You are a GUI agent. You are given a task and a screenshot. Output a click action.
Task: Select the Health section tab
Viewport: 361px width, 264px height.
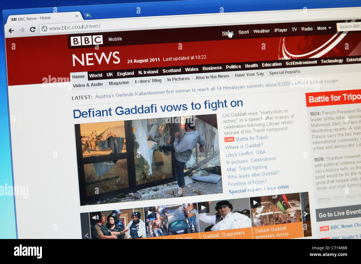[x=252, y=66]
